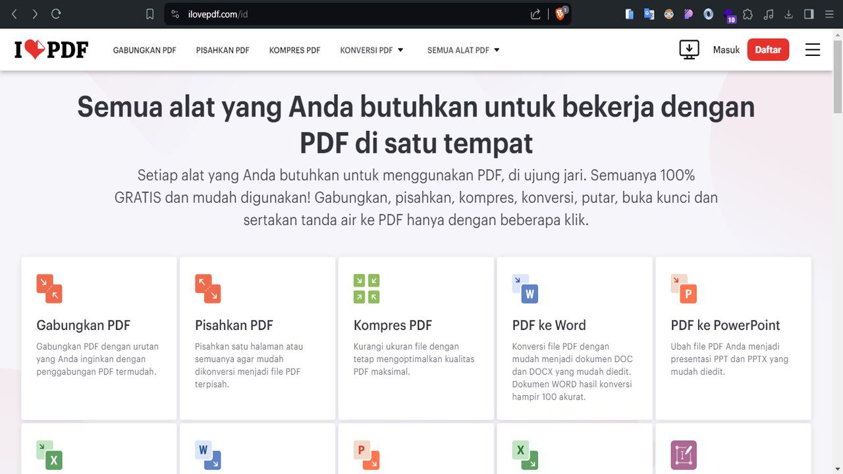Open the Kompres PDF compress icon
This screenshot has height=474, width=843.
367,289
